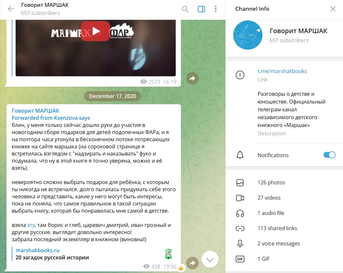Go back using the arrow icon

[x=11, y=9]
